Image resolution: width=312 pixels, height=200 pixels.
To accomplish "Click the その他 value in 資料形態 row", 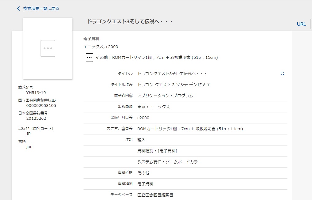I will click(x=143, y=173).
